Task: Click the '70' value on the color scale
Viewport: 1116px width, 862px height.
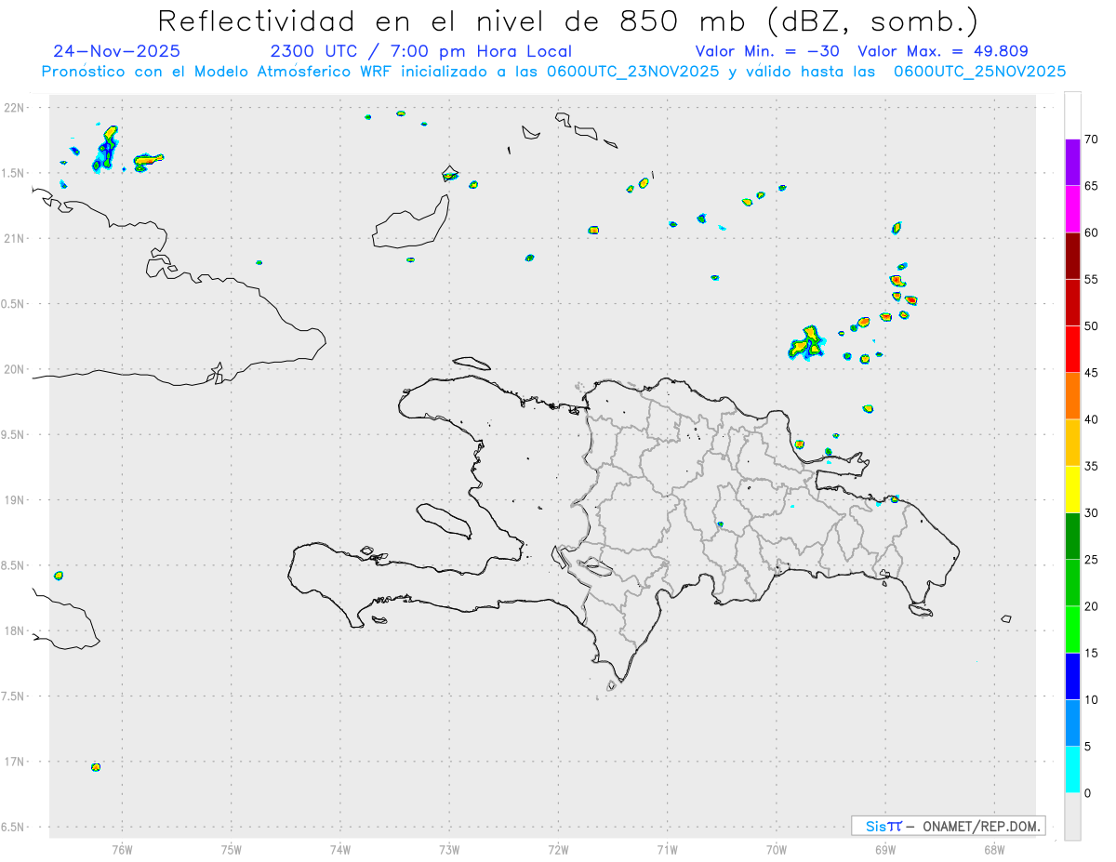Action: click(x=1091, y=139)
